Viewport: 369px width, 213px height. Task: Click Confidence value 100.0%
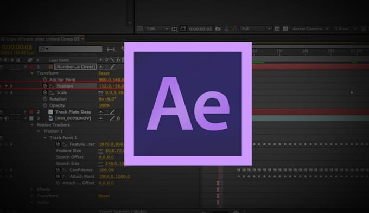[106, 170]
